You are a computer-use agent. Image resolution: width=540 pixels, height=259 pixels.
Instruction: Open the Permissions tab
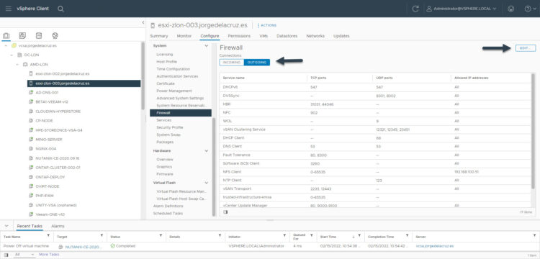(239, 36)
